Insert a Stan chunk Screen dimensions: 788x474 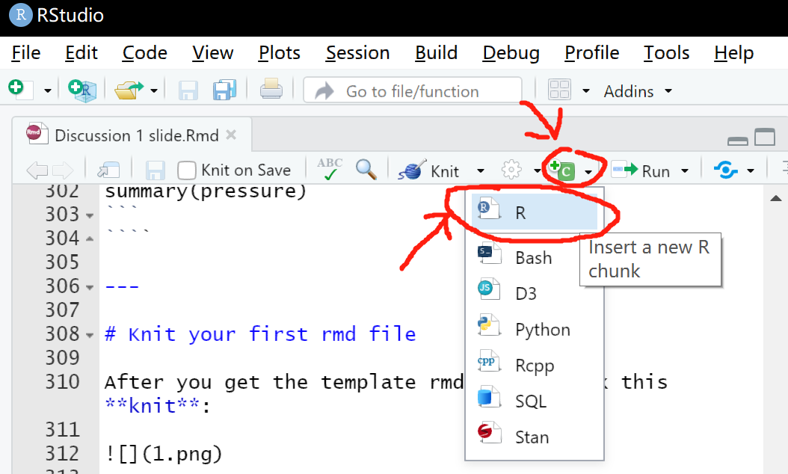[x=535, y=437]
